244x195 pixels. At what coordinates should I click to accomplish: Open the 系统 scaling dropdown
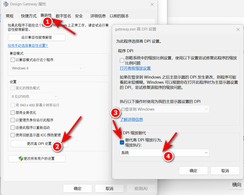164,153
